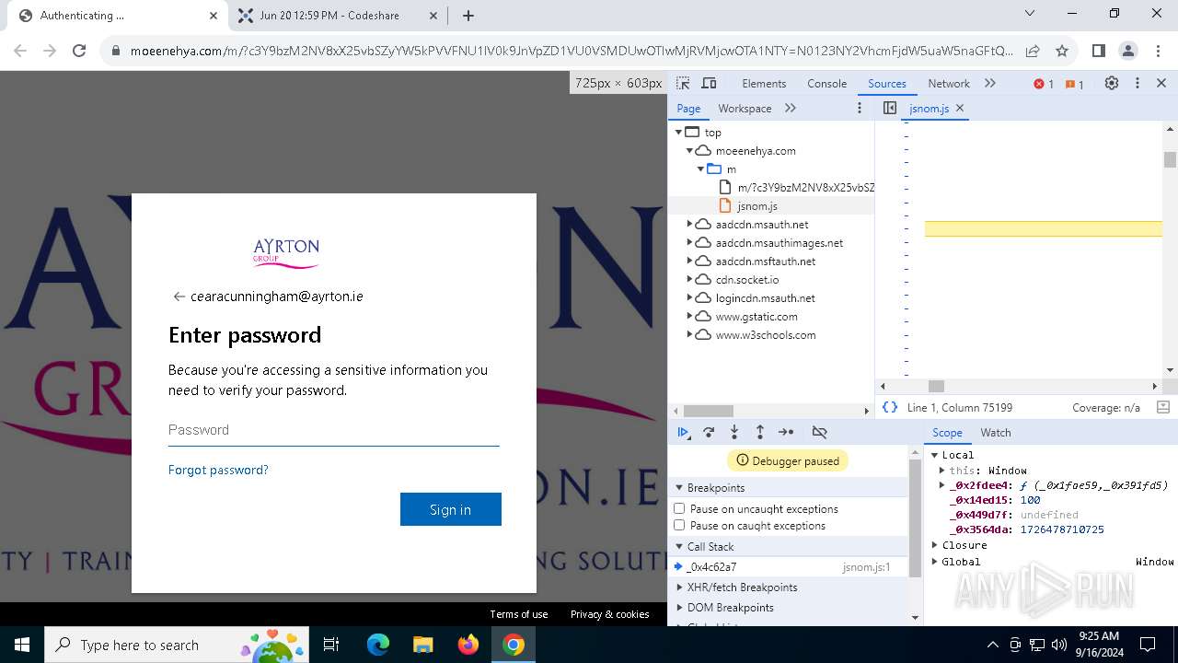Click the Password input field

333,430
